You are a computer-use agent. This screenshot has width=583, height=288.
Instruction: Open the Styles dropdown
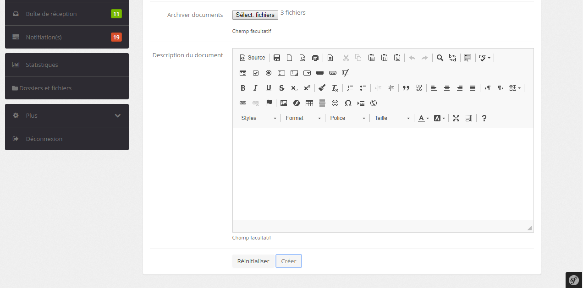(259, 118)
